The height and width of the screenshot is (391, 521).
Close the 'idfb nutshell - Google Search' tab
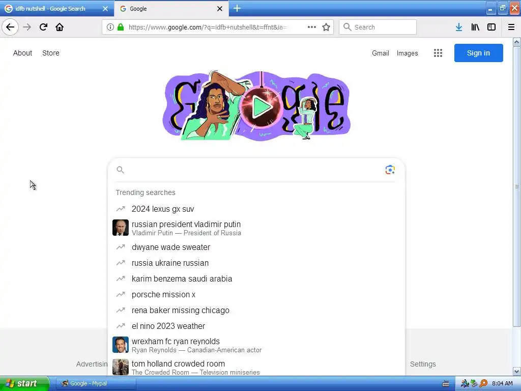[105, 9]
